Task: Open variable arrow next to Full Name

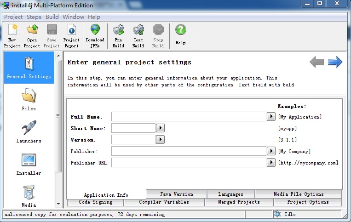Action: point(271,116)
